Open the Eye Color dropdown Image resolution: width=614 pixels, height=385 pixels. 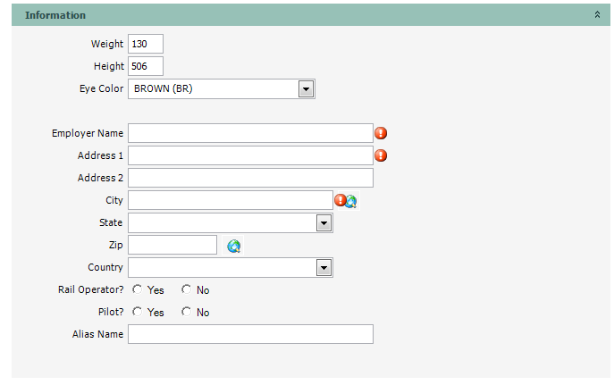306,89
